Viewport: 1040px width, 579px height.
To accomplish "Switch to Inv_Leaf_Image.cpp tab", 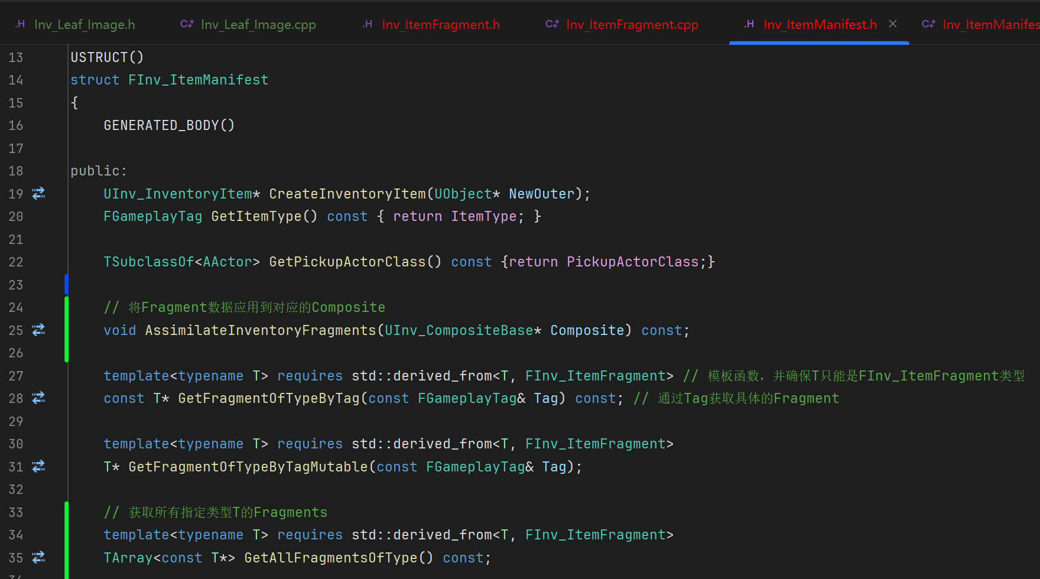I will coord(248,24).
